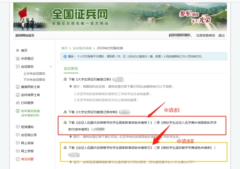Click the download icon for 申请表Ⅱ

pos(65,147)
